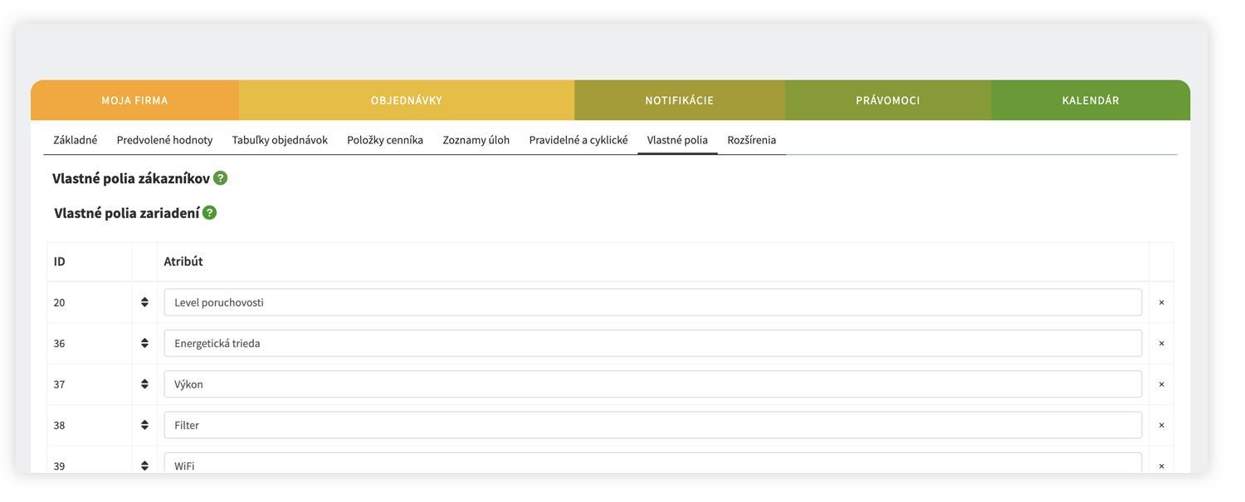Select the Základné sub-tab
The width and height of the screenshot is (1245, 502).
76,140
